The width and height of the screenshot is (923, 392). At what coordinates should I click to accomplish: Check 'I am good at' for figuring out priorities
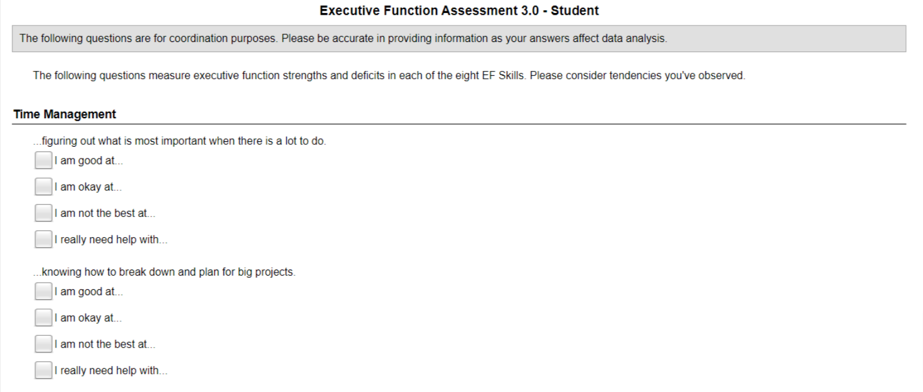43,161
